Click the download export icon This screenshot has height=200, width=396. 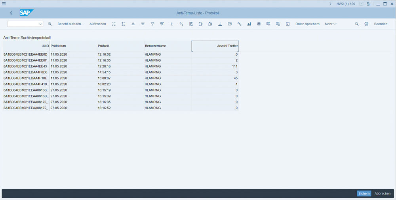[x=220, y=24]
